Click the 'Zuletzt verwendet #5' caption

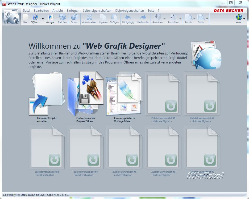[124, 173]
